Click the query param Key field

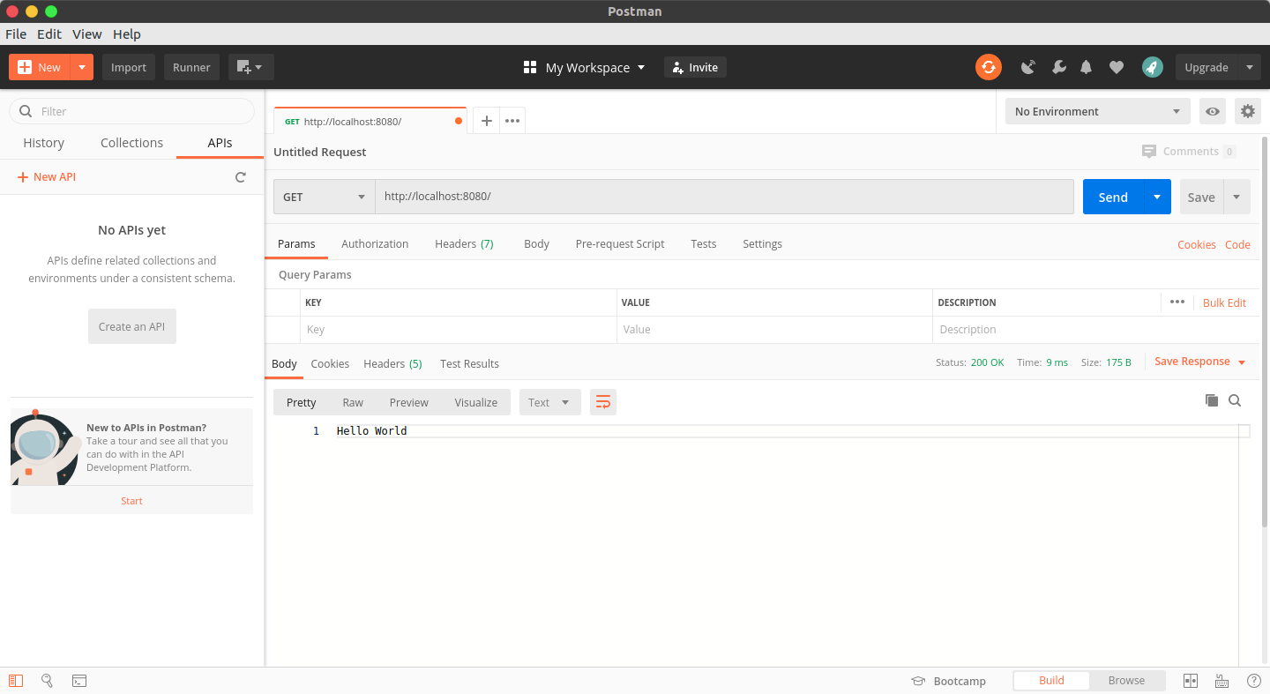pos(459,330)
